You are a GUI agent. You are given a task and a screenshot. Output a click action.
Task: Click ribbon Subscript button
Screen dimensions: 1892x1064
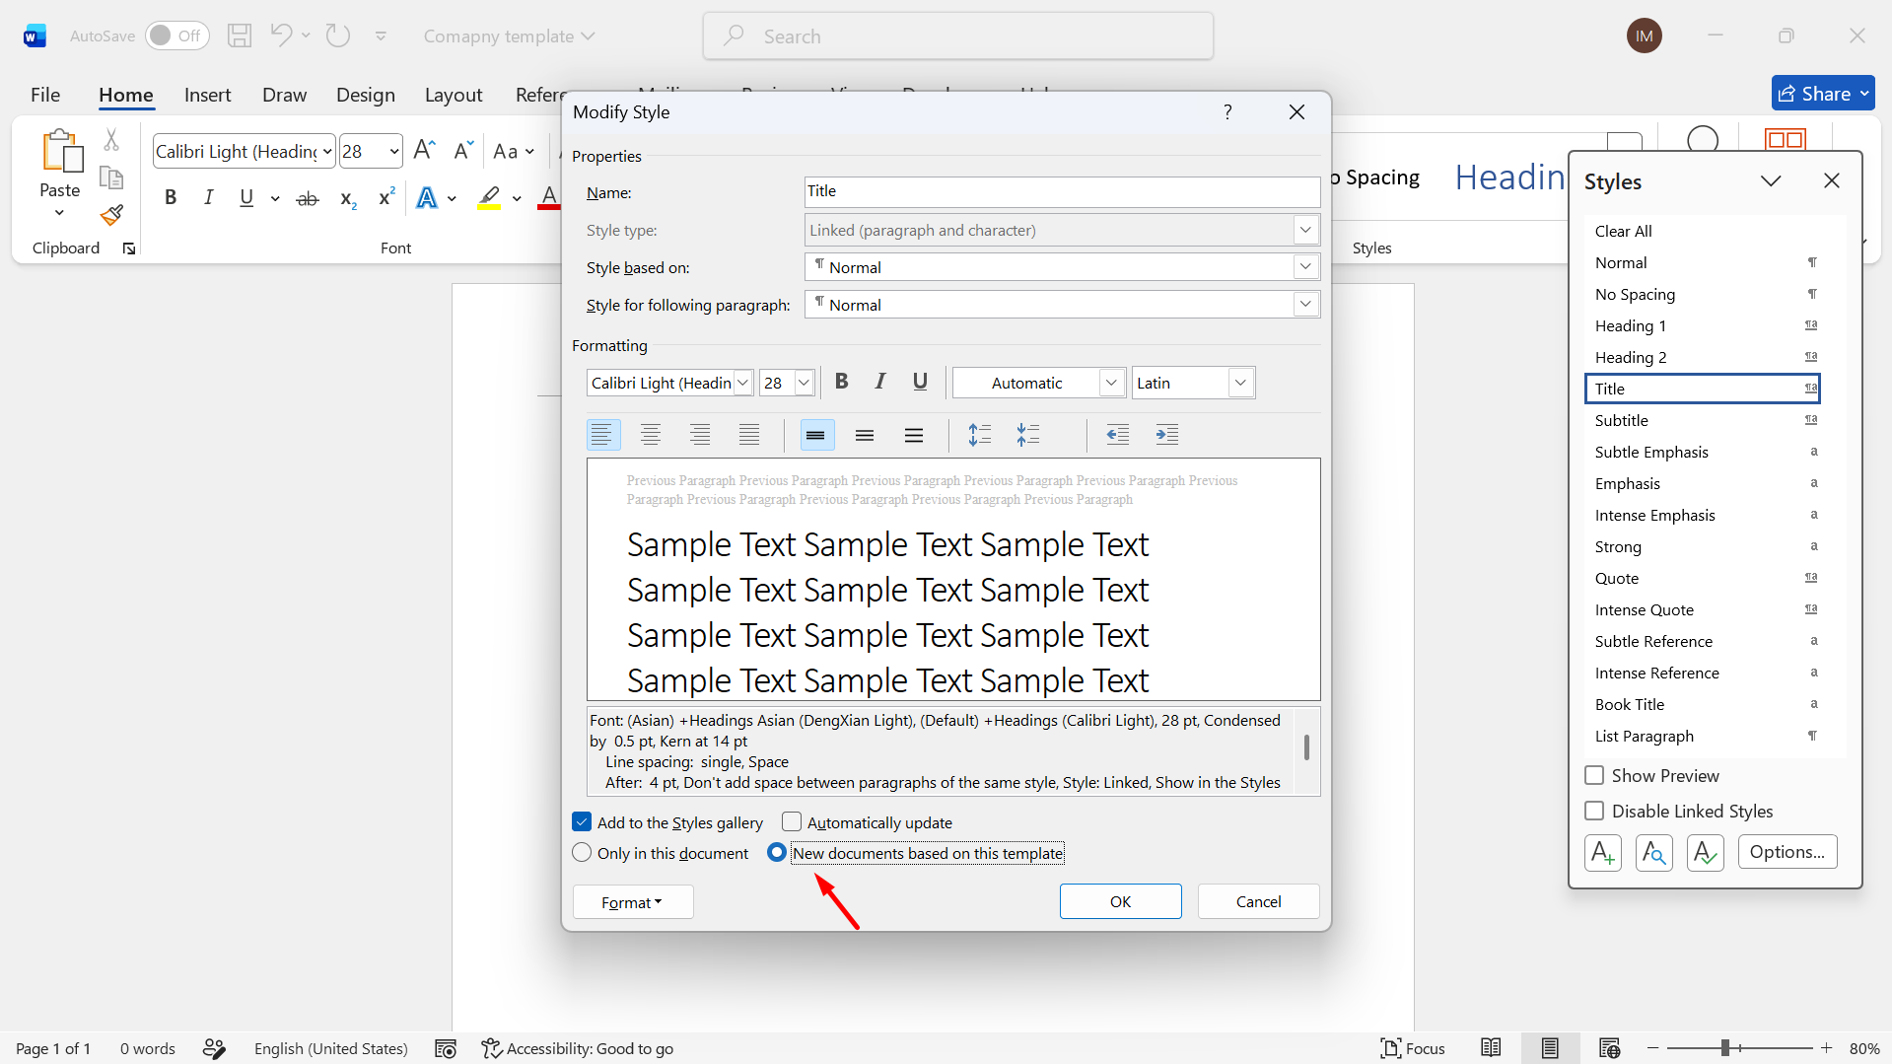click(x=347, y=198)
